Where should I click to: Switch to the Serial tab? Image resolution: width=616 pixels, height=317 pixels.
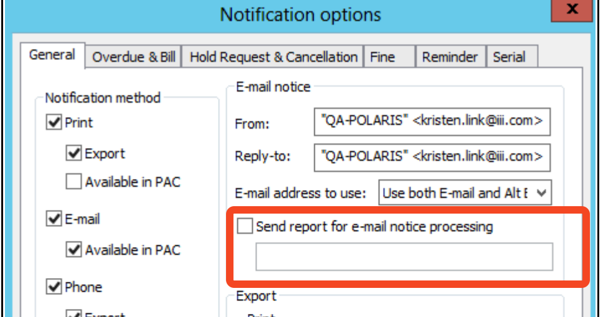(510, 58)
